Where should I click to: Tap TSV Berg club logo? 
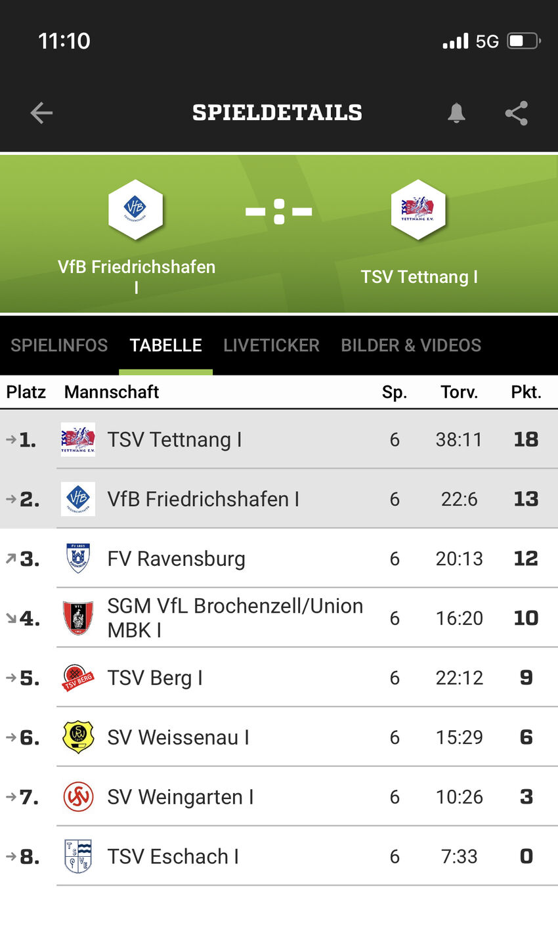coord(78,678)
